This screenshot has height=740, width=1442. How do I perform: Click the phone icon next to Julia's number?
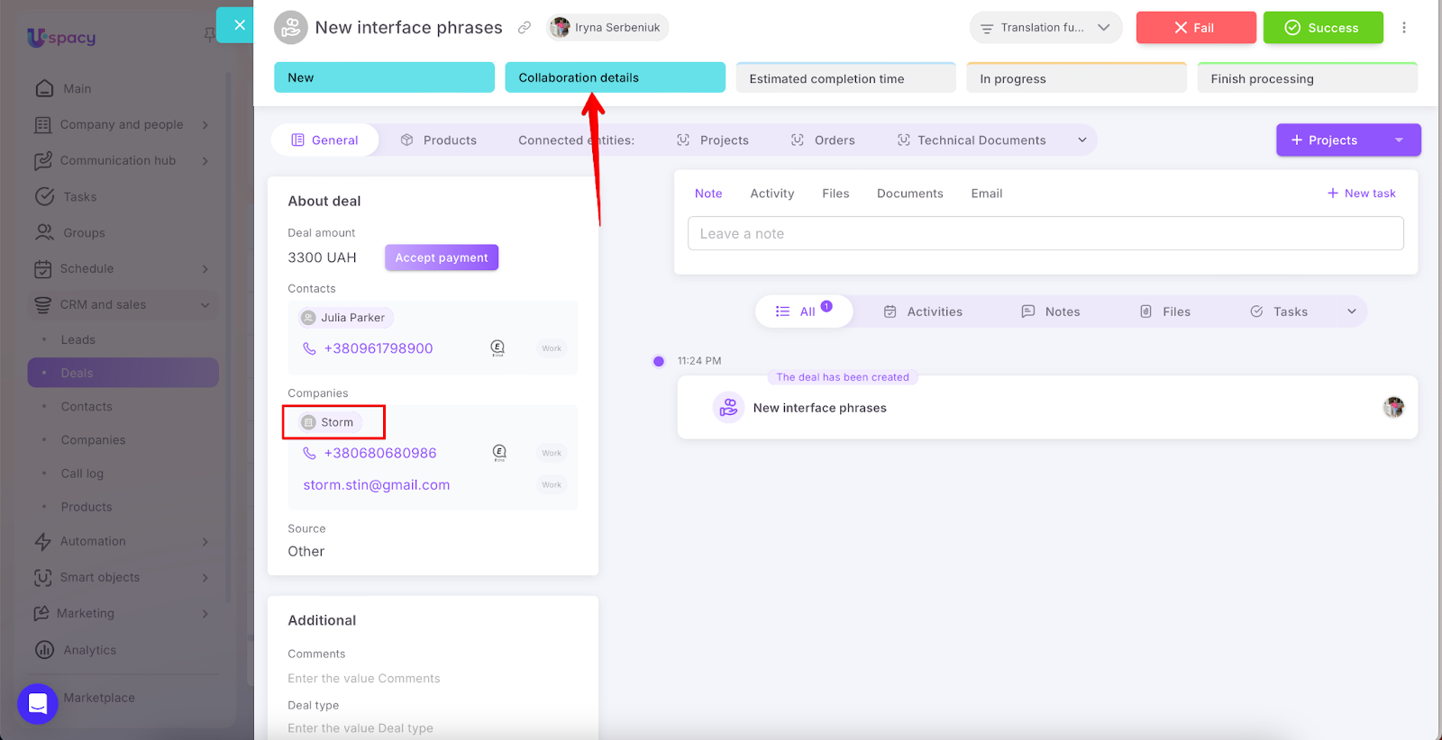[309, 348]
